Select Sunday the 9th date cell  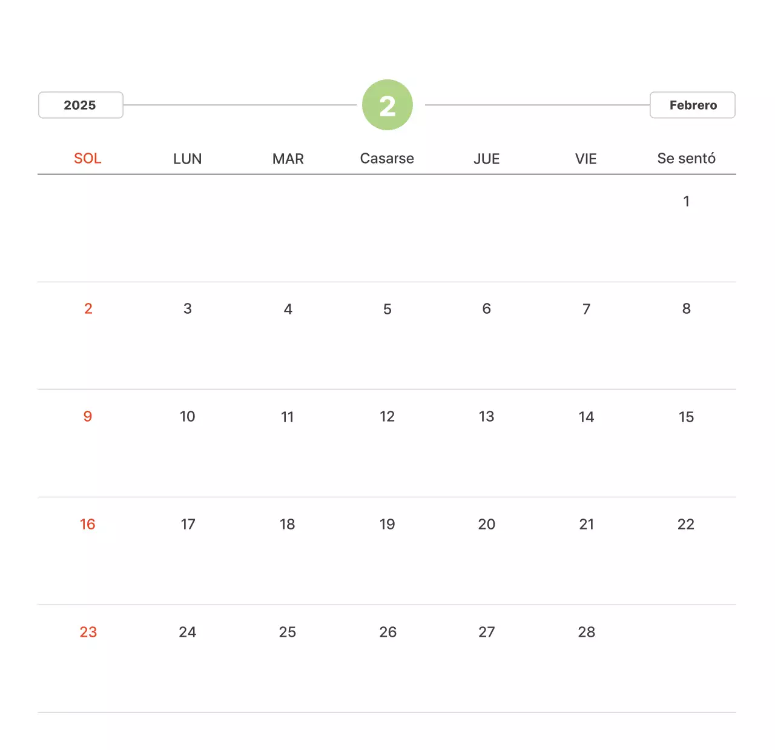88,417
